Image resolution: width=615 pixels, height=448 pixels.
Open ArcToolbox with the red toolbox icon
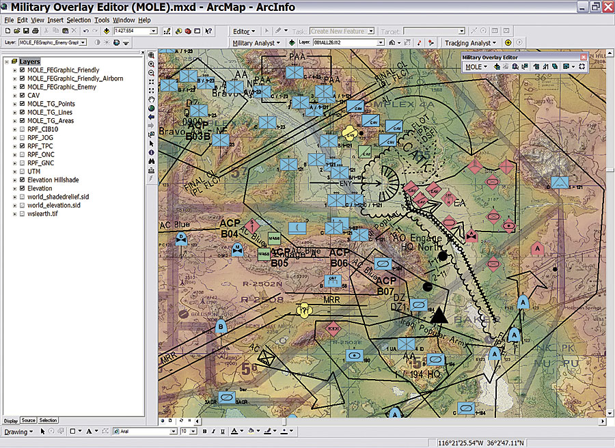pyautogui.click(x=188, y=31)
